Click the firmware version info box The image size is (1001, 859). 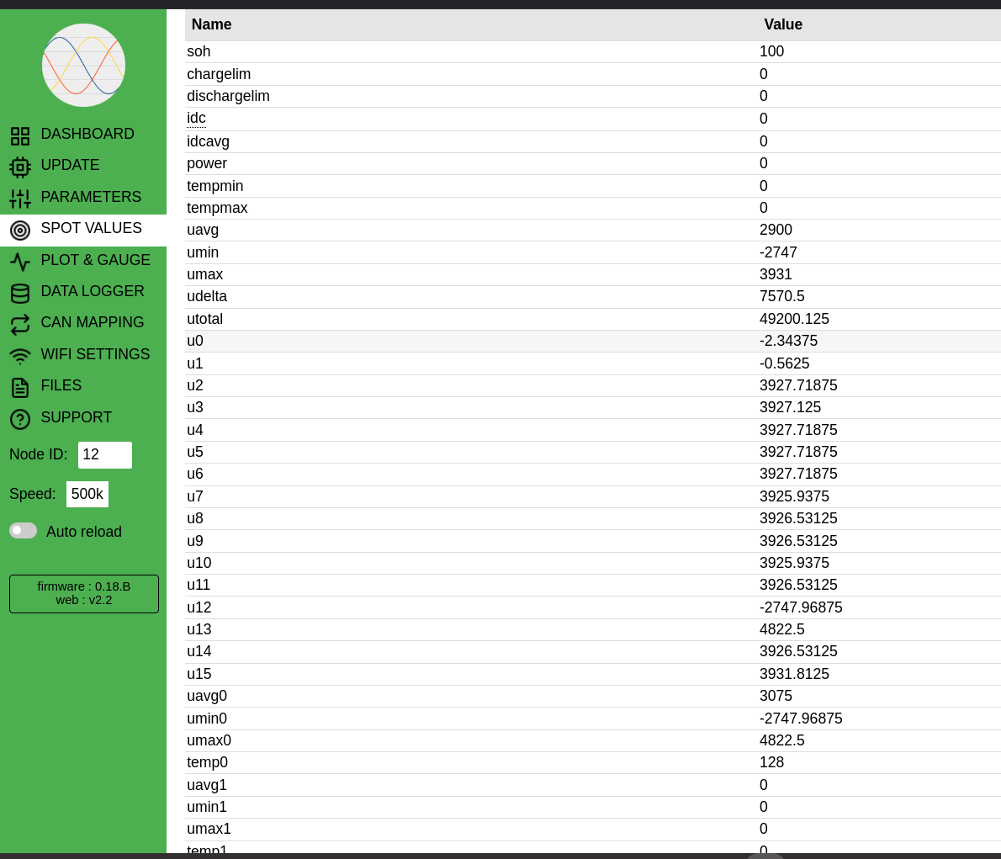(84, 593)
